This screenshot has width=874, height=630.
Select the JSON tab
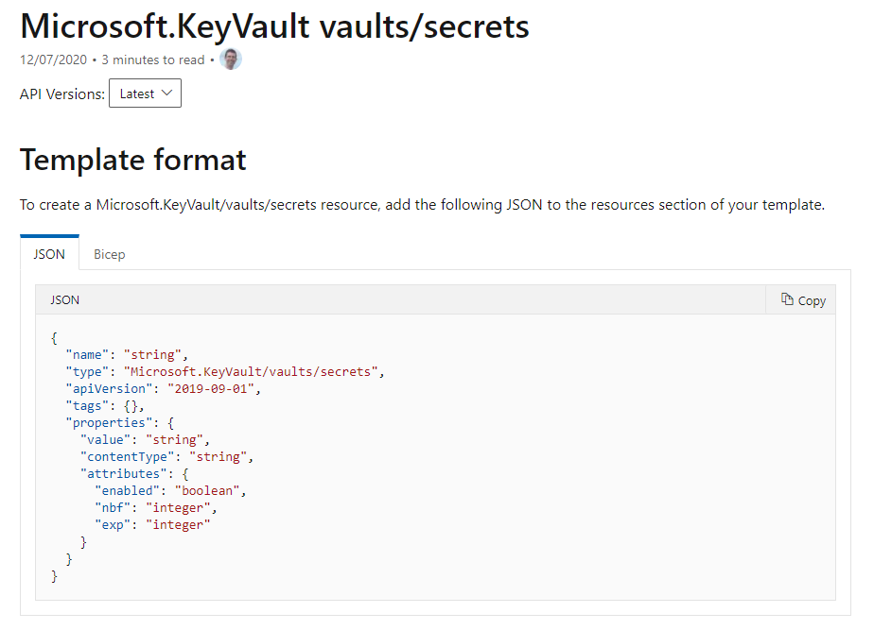click(48, 254)
